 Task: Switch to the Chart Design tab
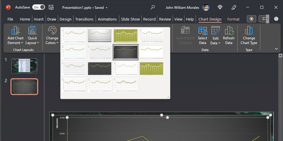[210, 19]
